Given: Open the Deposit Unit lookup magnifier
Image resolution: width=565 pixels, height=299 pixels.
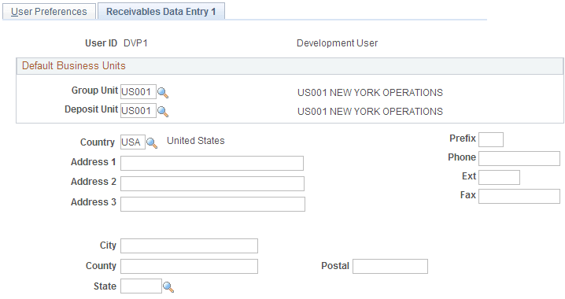Looking at the screenshot, I should pos(163,111).
